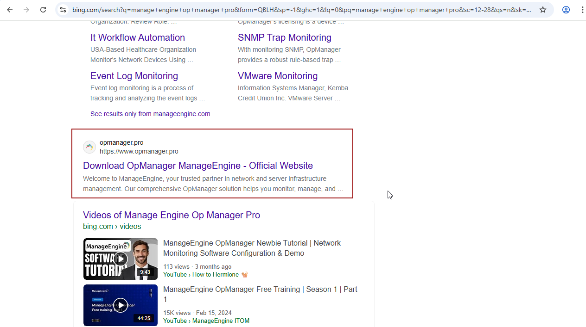Bookmark this page with the star icon

(x=543, y=10)
